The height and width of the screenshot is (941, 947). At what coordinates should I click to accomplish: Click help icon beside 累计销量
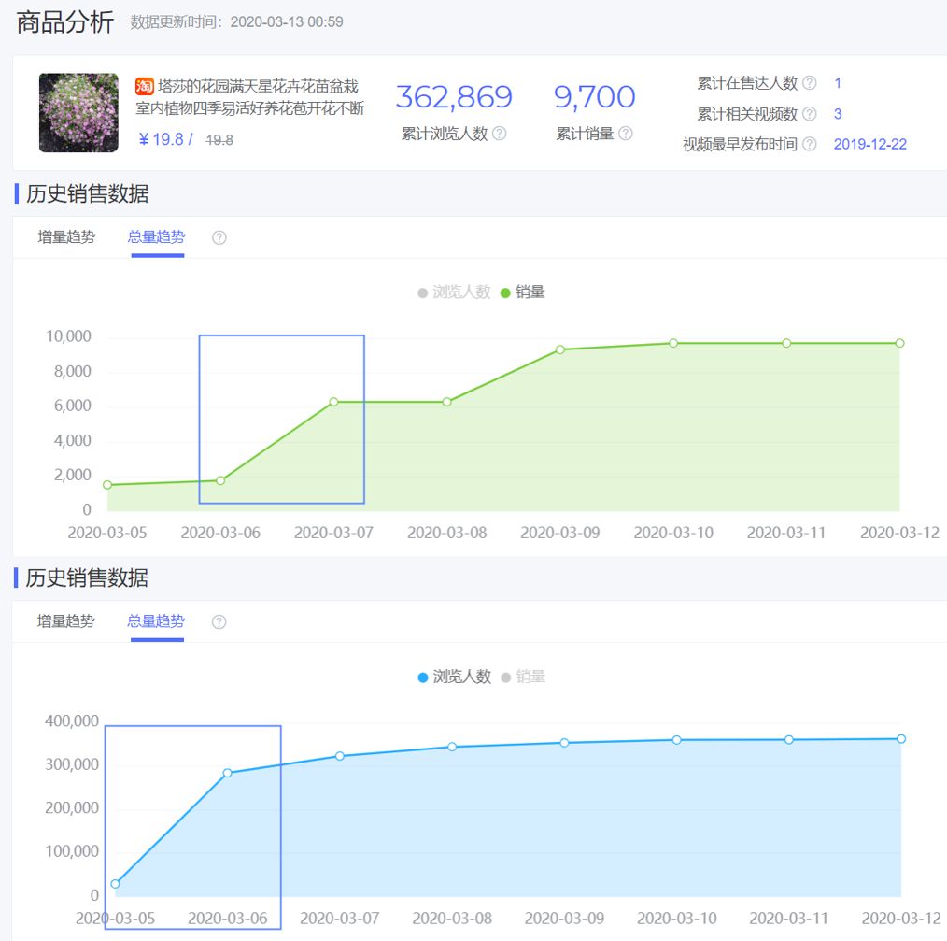coord(626,133)
